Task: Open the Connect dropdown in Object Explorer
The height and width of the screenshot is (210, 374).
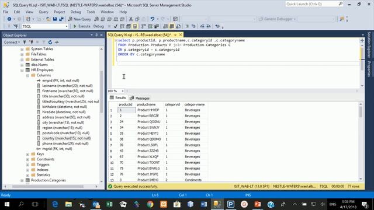Action: (x=12, y=42)
